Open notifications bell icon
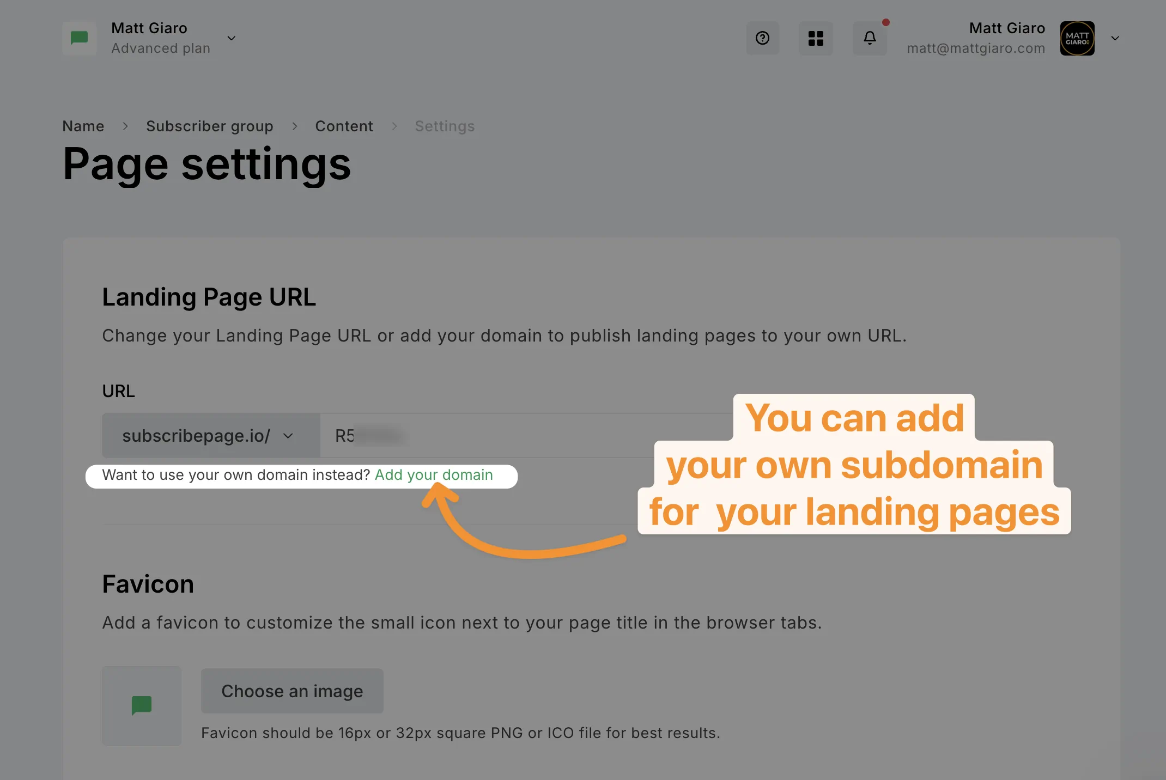1166x780 pixels. [x=870, y=38]
